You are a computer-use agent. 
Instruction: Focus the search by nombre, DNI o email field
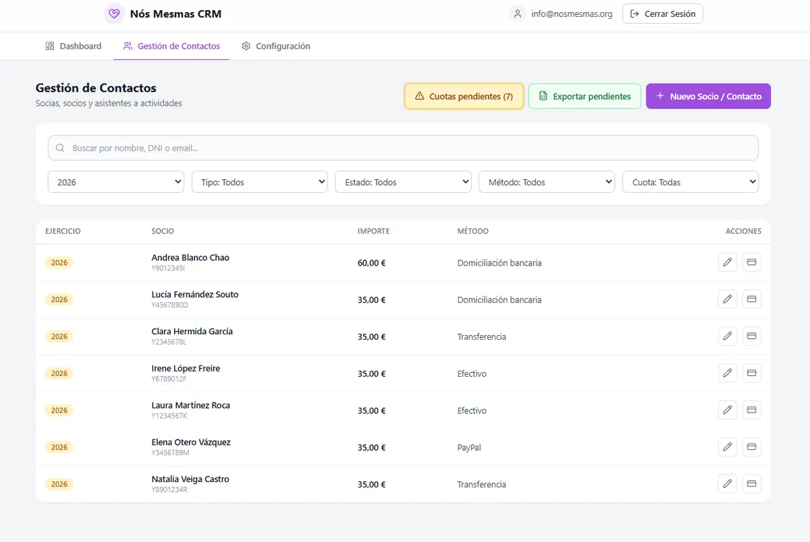(403, 148)
